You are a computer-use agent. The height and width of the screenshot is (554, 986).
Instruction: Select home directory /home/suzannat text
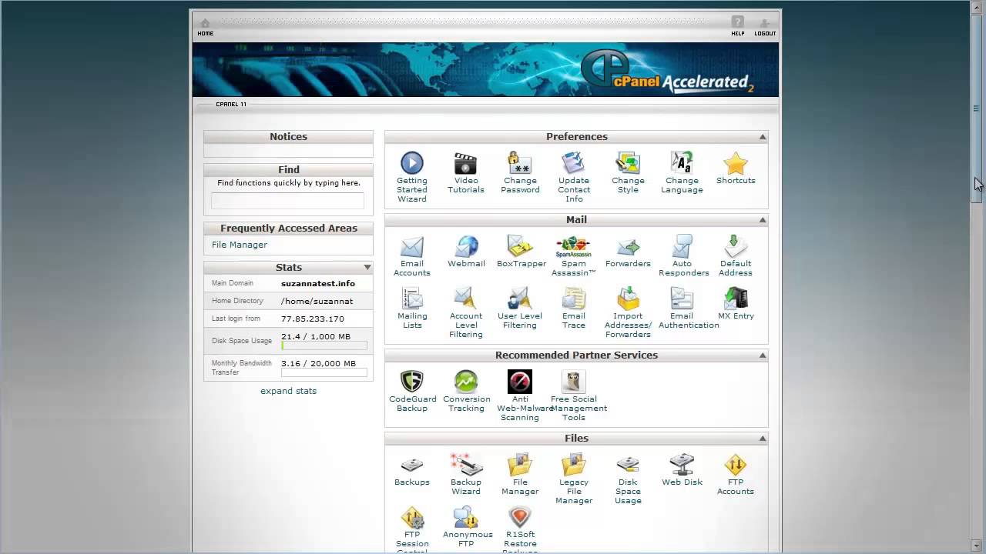(317, 301)
